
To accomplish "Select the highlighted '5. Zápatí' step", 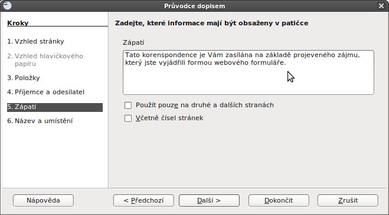I will tap(55, 107).
